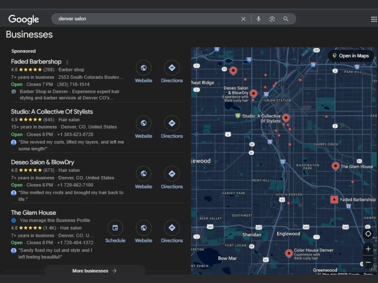Click the Color House Denver map pin
Viewport: 378px width, 283px height.
coord(289,253)
